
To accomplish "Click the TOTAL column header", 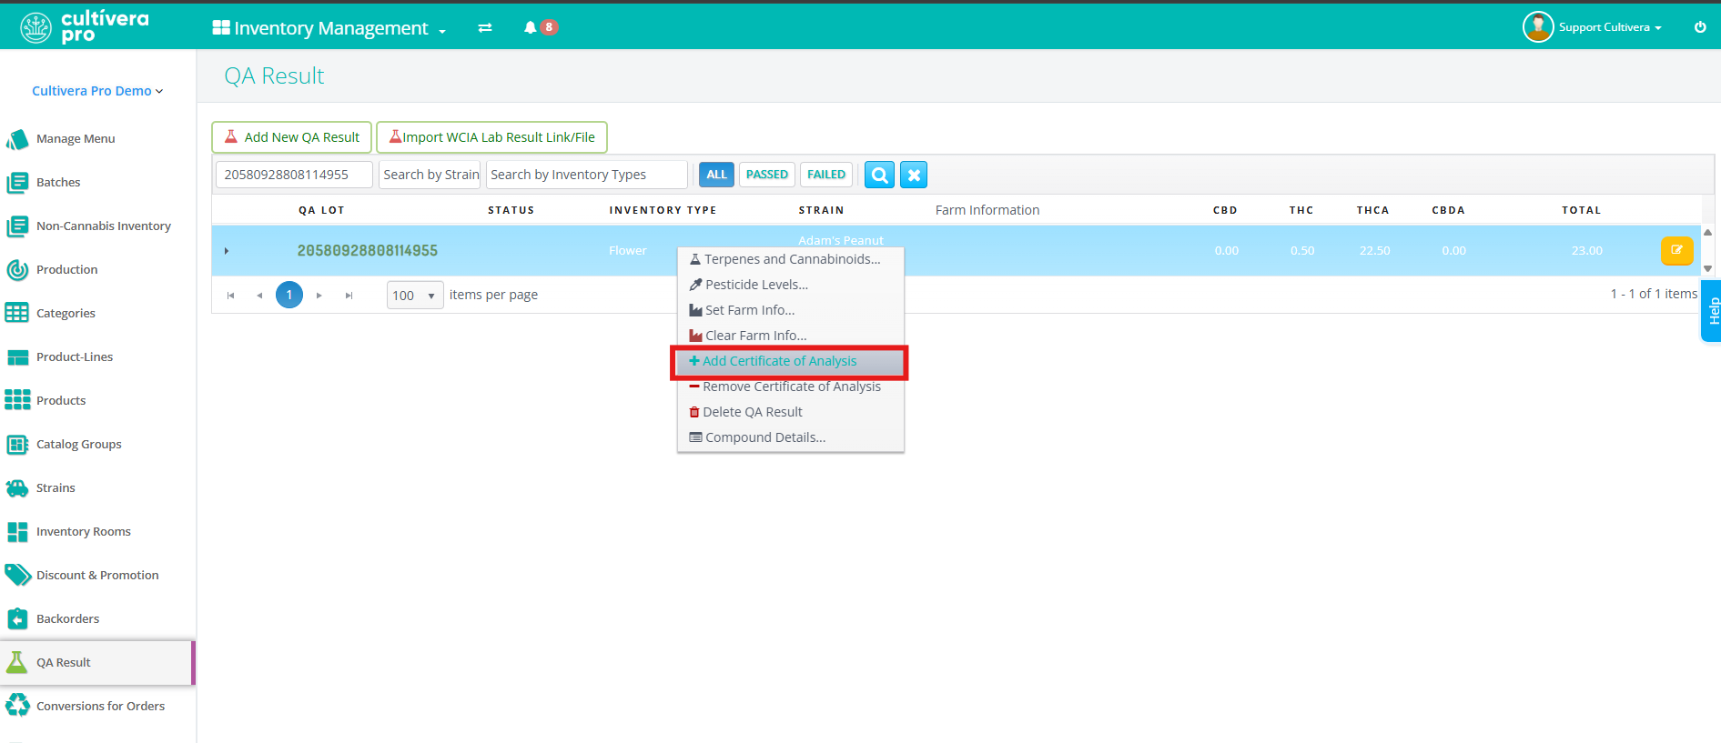I will tap(1581, 210).
